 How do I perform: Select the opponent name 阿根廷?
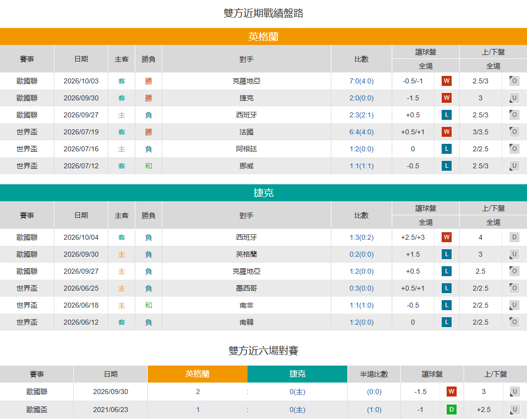click(247, 149)
